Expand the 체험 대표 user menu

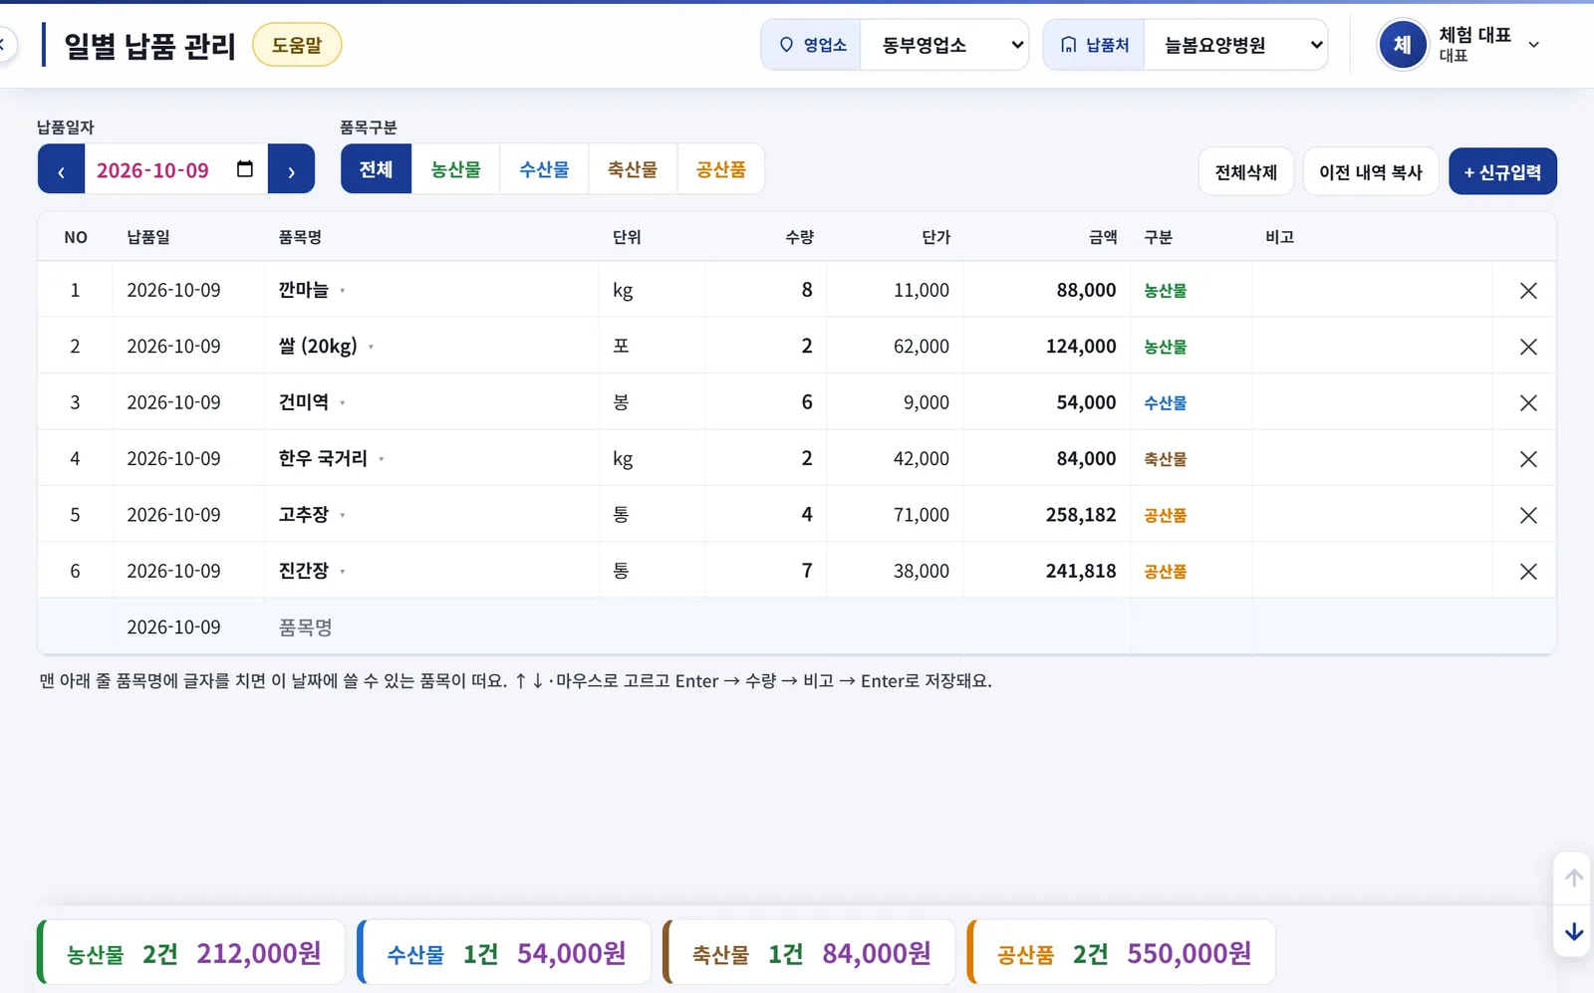(x=1534, y=45)
